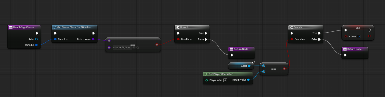Image resolution: width=385 pixels, height=97 pixels.
Task: Click the exec output pin of the SET node
Action: click(x=370, y=30)
